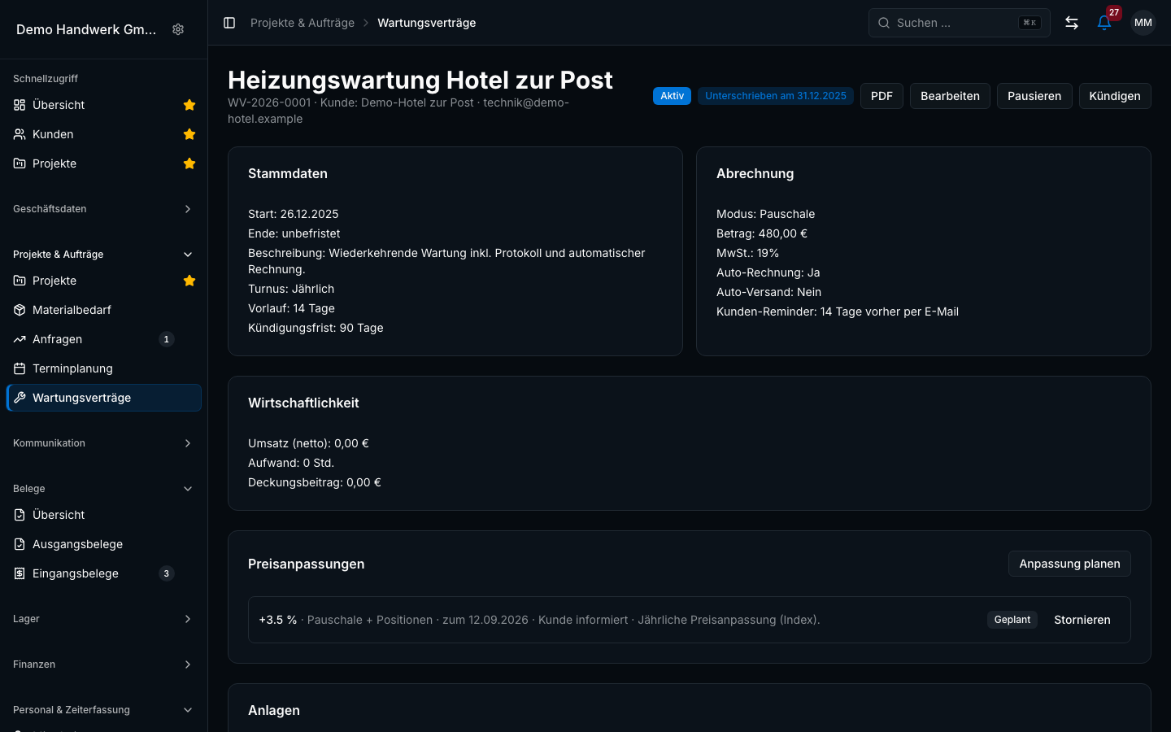Collapse the Belege section

(x=104, y=489)
